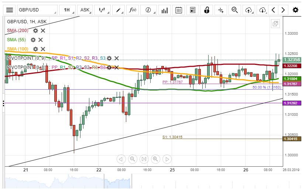Click the 26.03.2019 date label

coord(291,170)
